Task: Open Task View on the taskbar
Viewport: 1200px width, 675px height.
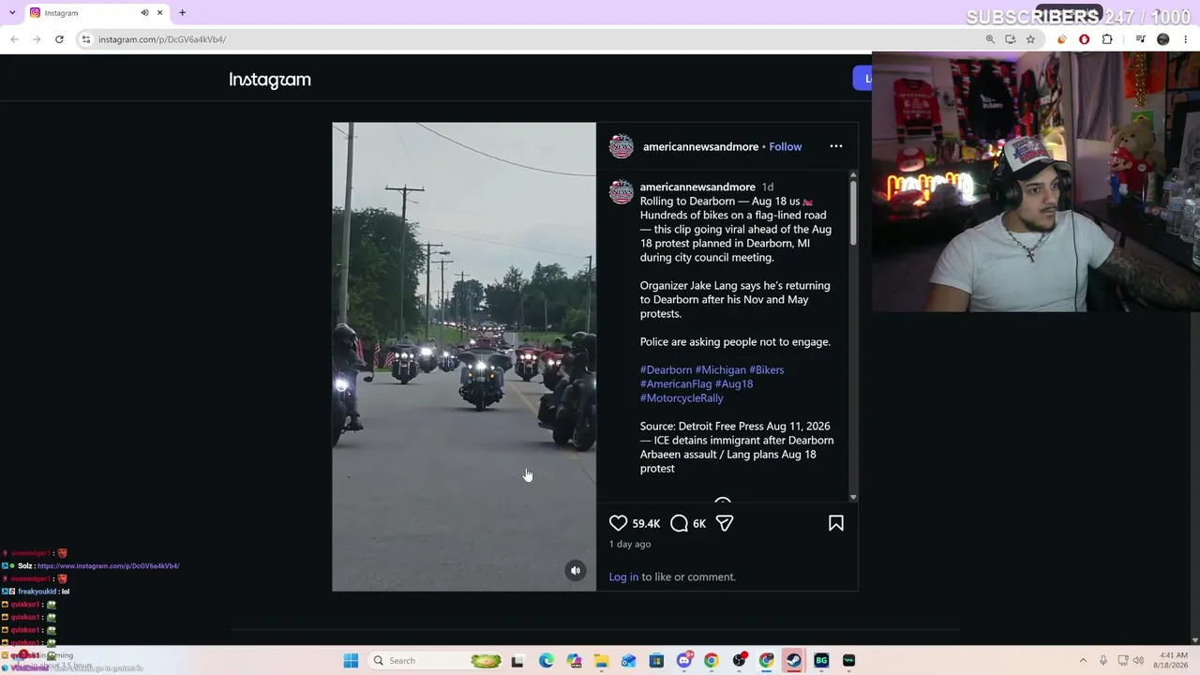Action: tap(517, 661)
